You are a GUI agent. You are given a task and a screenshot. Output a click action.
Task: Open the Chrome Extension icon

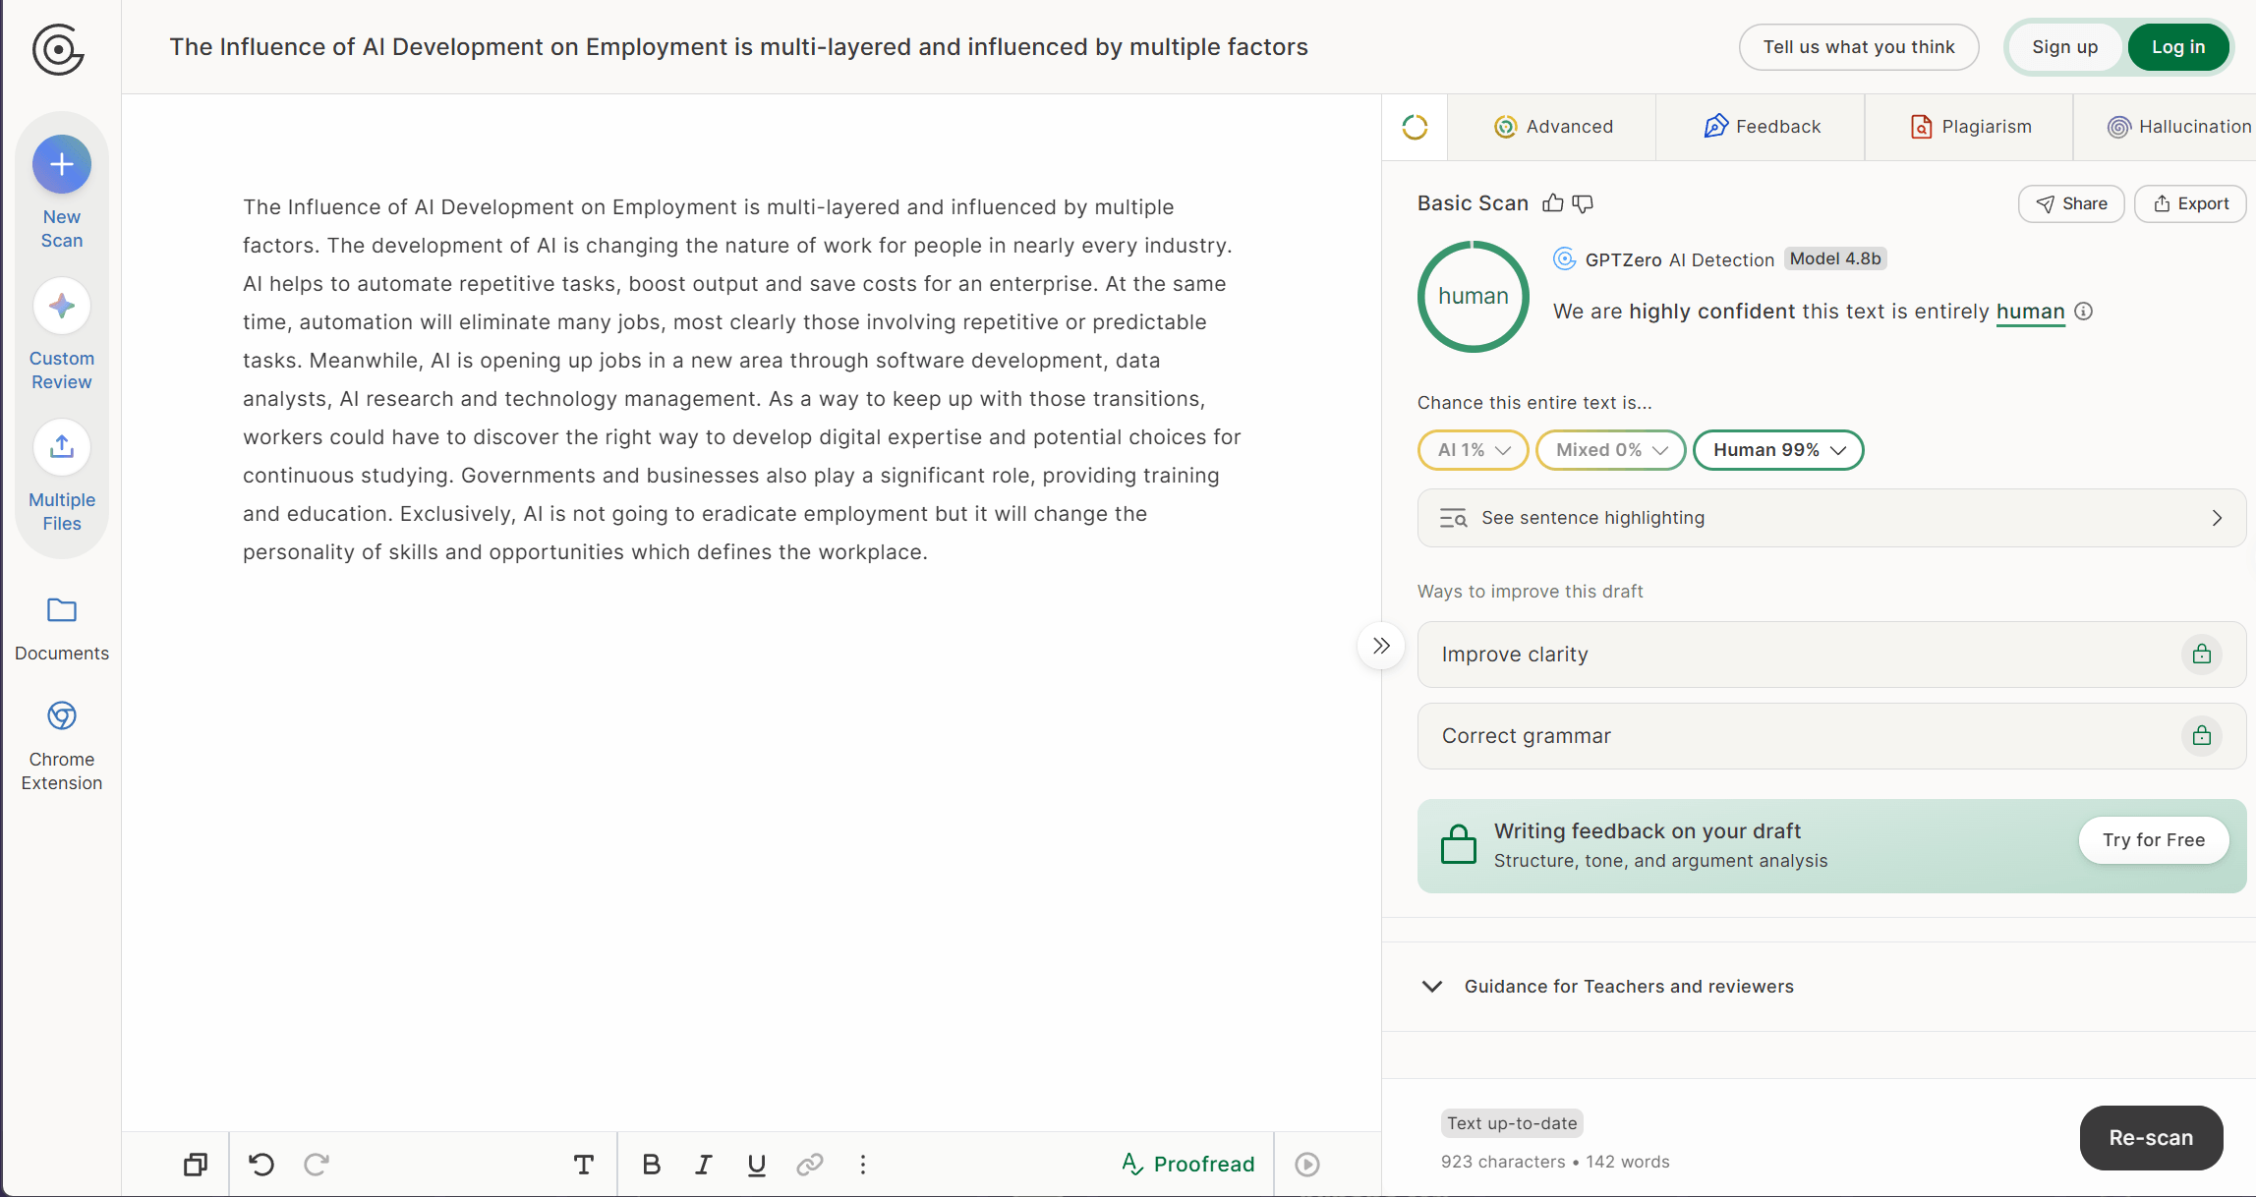62,715
